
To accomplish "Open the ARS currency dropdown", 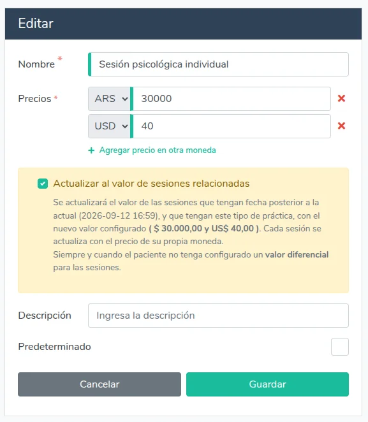I will 109,99.
